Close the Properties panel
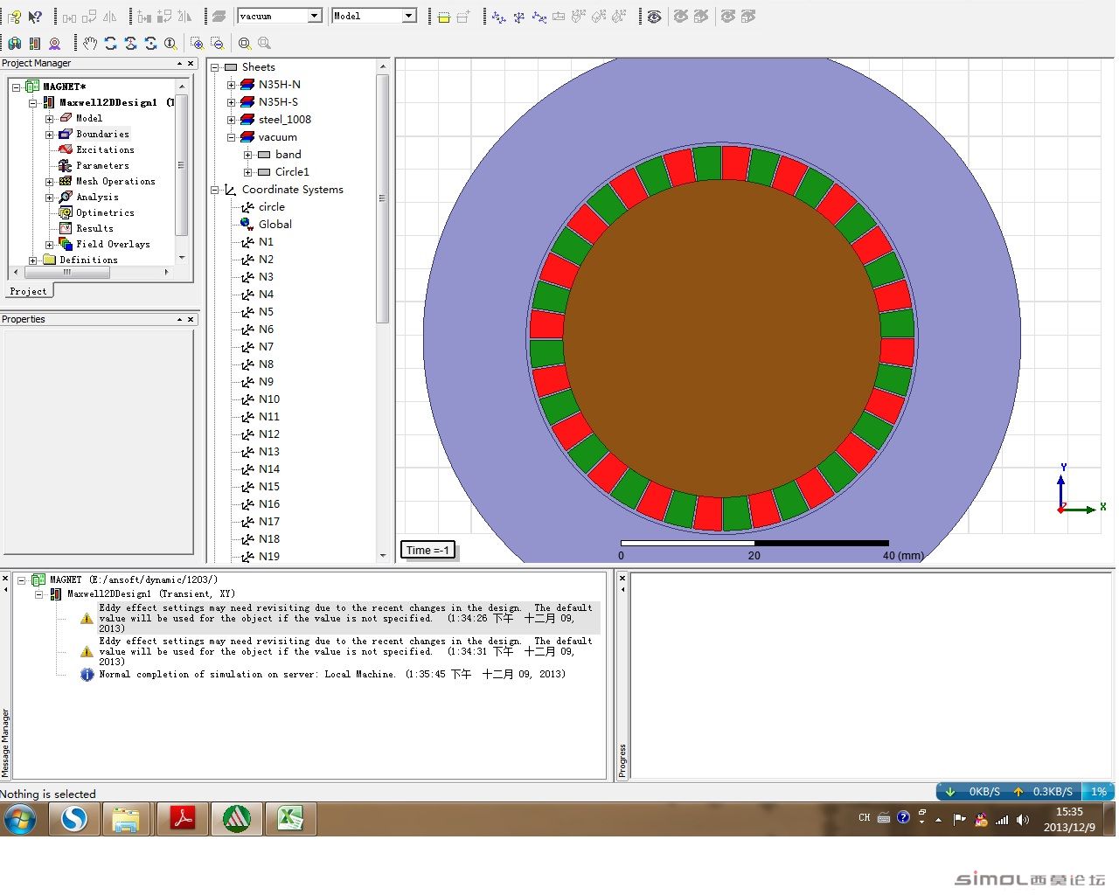1119x895 pixels. (191, 320)
